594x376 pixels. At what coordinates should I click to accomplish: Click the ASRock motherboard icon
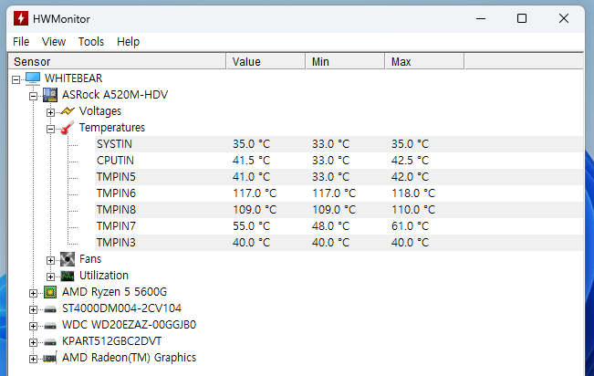(x=50, y=95)
